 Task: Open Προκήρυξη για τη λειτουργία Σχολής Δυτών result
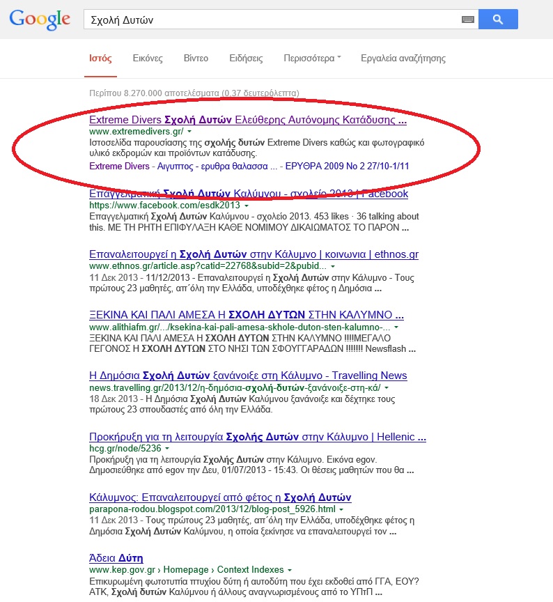click(x=258, y=437)
